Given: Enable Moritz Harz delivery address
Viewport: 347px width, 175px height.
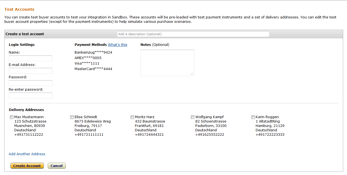Looking at the screenshot, I should point(132,117).
